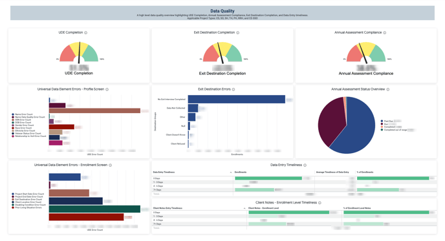Toggle Exit Destination Error Count legend entry

tap(27, 199)
